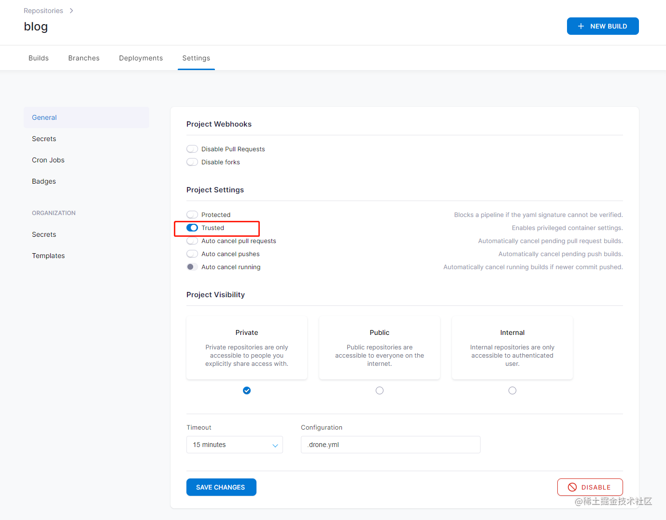Select the Private visibility card
Image resolution: width=666 pixels, height=520 pixels.
[x=247, y=347]
